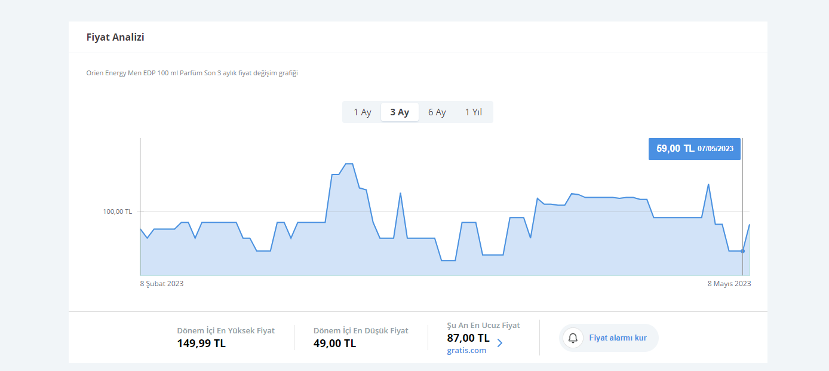Select the 3 Ay period tab
The width and height of the screenshot is (829, 371).
(400, 112)
